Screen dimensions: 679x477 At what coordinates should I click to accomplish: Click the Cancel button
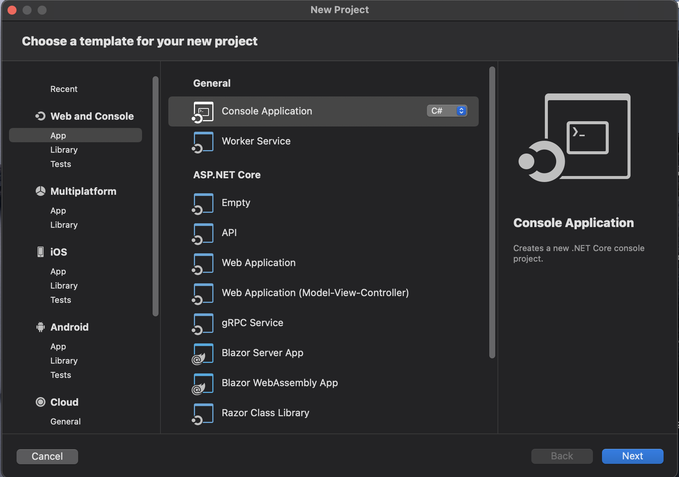pyautogui.click(x=47, y=456)
